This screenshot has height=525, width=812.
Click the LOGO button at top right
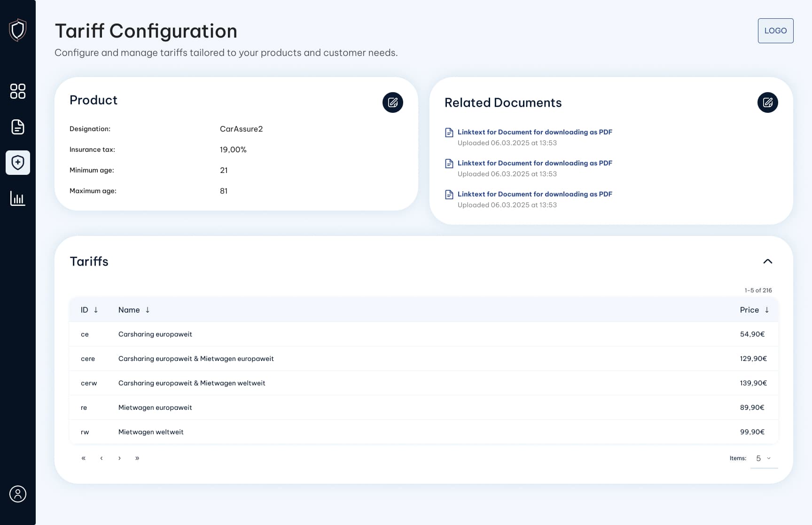click(x=775, y=31)
